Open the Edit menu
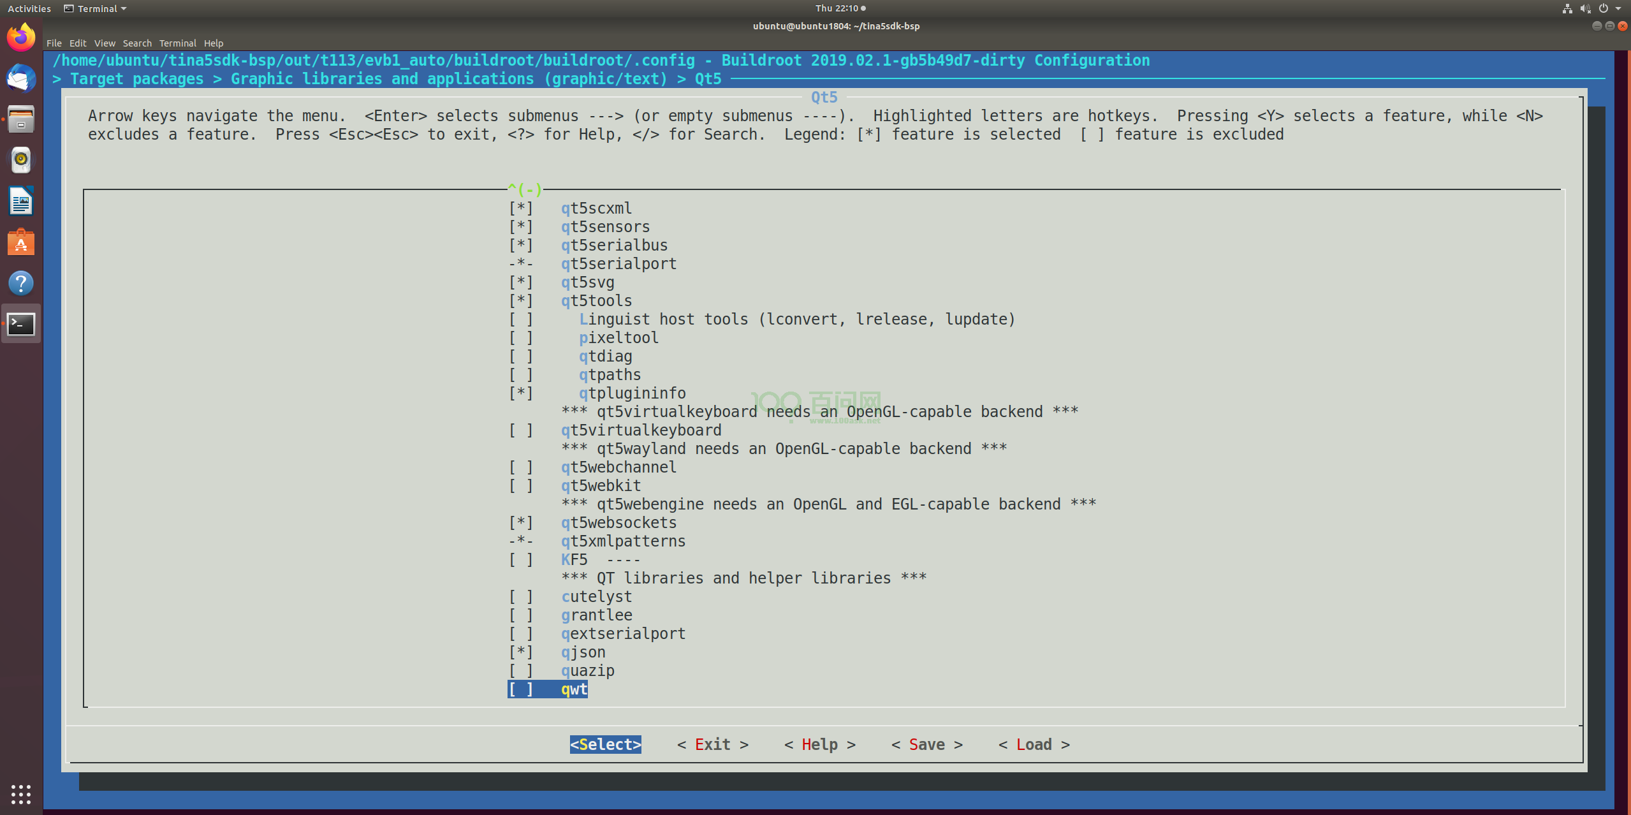This screenshot has height=815, width=1631. pos(78,43)
